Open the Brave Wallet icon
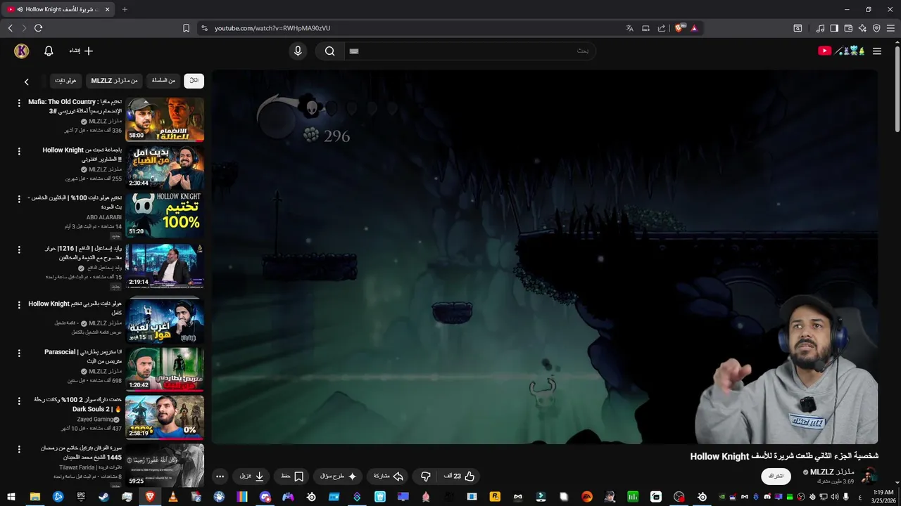901x506 pixels. coord(848,28)
